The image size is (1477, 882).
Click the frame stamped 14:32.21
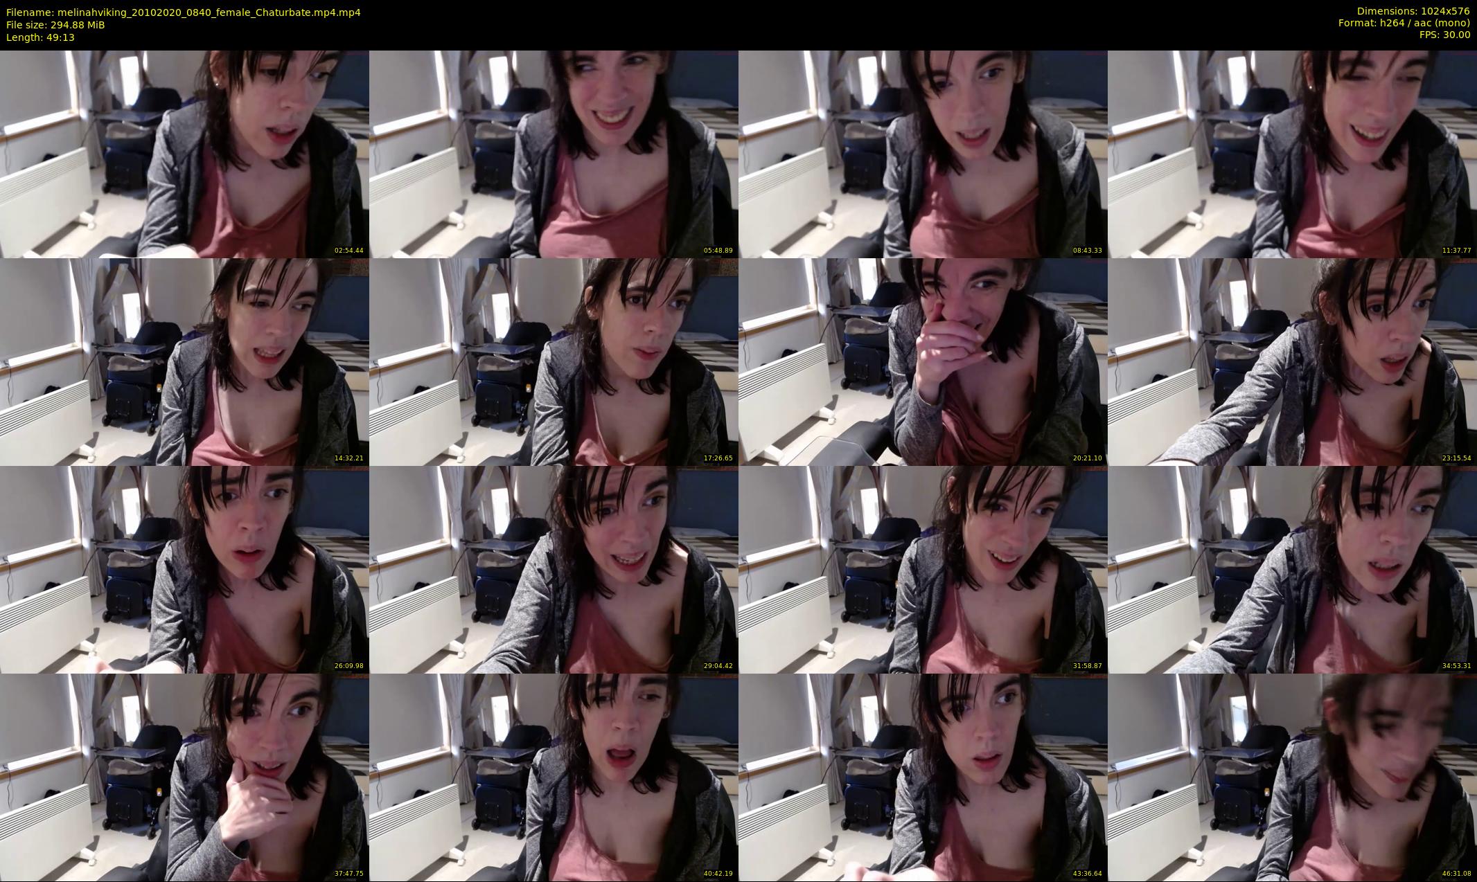click(184, 361)
